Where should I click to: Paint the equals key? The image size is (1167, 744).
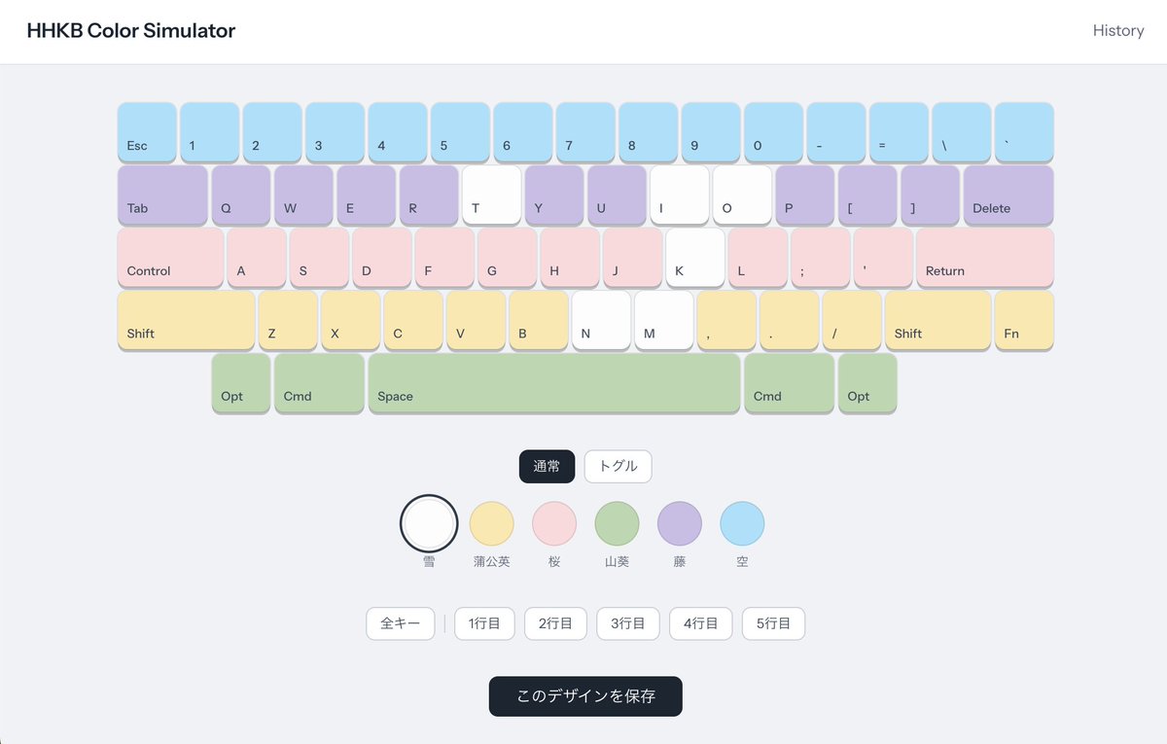coord(899,132)
